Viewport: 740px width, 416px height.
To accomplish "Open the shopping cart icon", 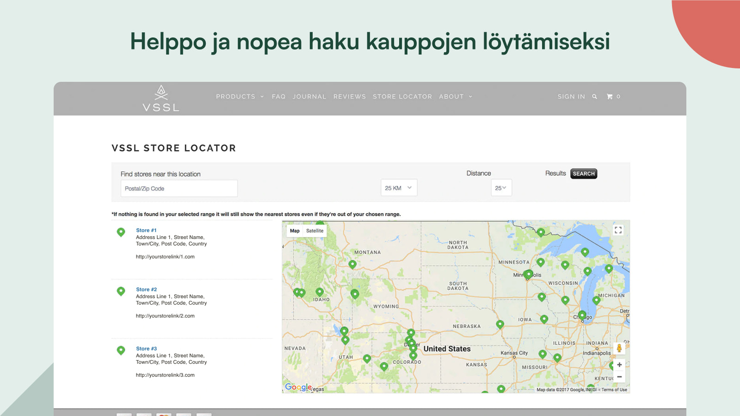I will pos(610,97).
